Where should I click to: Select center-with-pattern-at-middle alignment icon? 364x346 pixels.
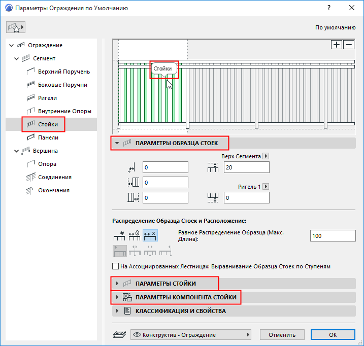[135, 251]
